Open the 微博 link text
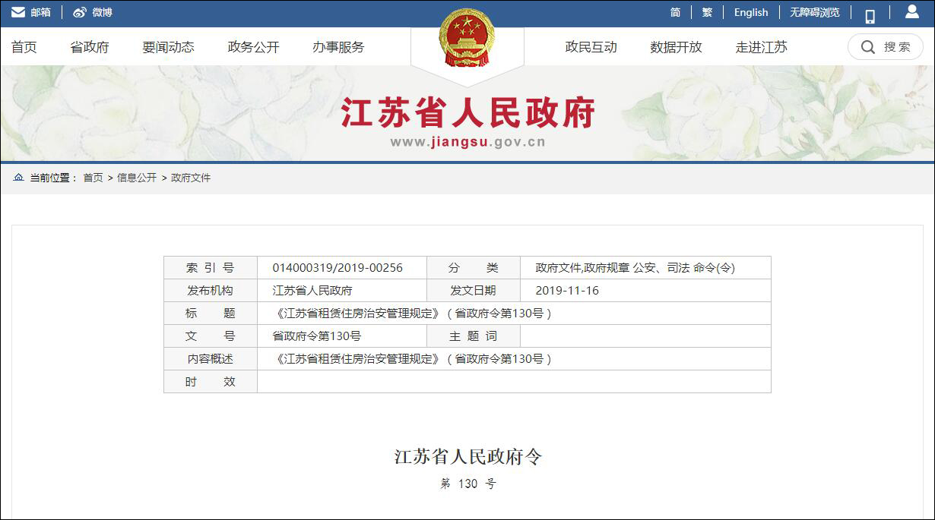935x520 pixels. (x=102, y=12)
